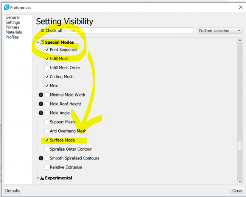Enable Infill Mesh Order visibility
The height and width of the screenshot is (197, 246).
47,68
